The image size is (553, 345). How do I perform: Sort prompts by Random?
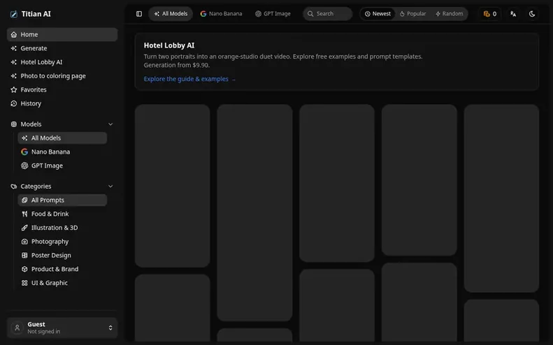tap(449, 14)
